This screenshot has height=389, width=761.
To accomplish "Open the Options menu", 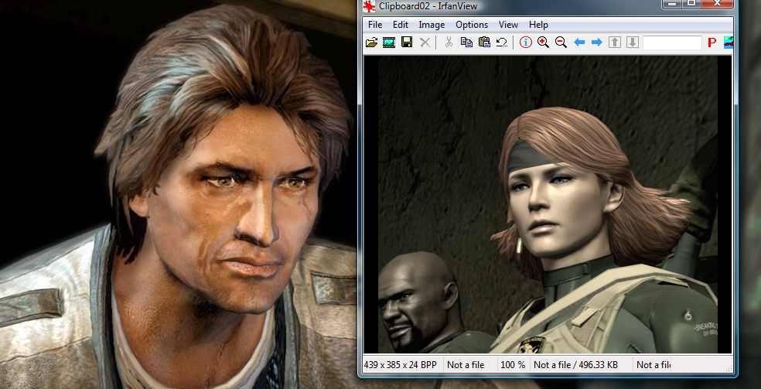I will (472, 25).
